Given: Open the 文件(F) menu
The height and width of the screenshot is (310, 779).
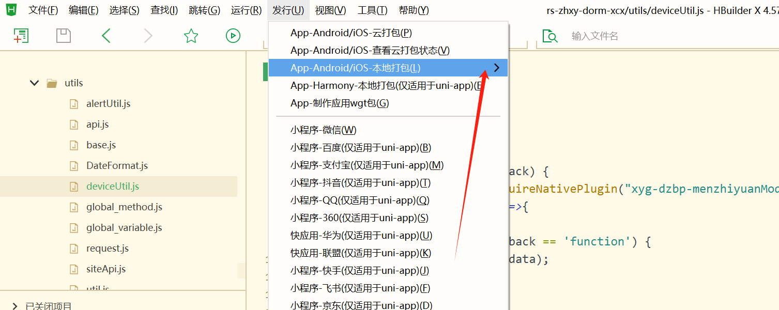Looking at the screenshot, I should (43, 10).
